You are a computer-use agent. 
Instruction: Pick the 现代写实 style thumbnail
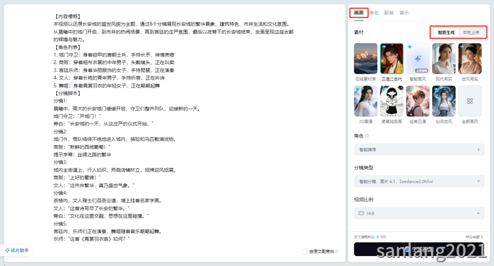click(443, 59)
